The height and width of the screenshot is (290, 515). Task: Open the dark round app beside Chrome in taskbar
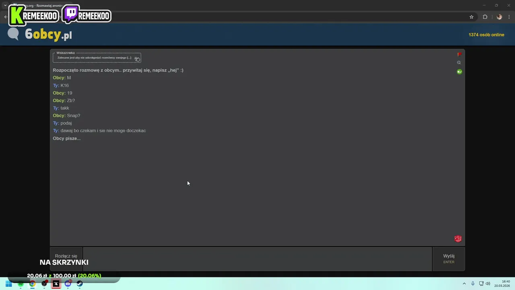44,284
